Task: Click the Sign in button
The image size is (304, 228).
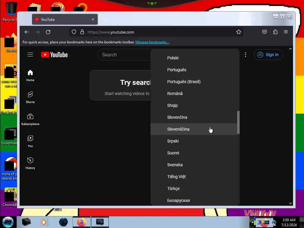Action: pyautogui.click(x=268, y=55)
